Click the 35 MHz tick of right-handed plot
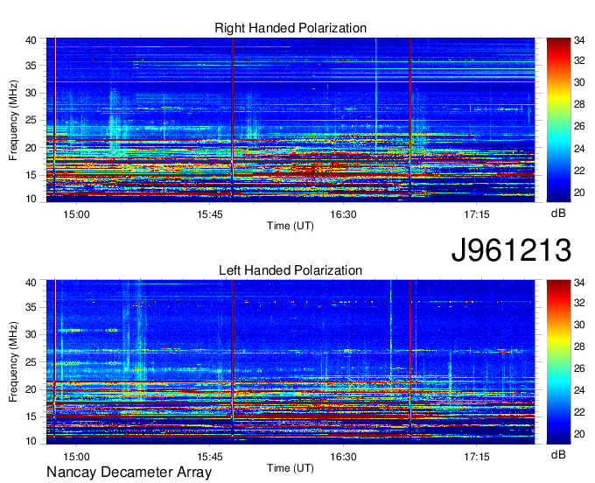 pos(31,66)
